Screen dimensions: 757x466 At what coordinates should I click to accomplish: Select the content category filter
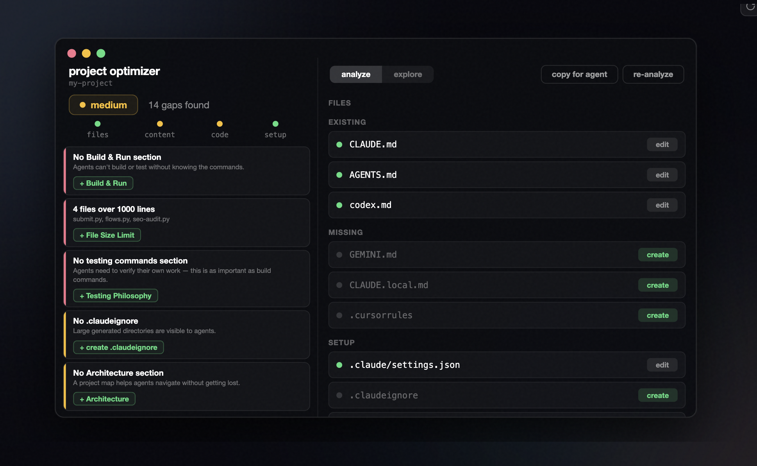point(160,130)
